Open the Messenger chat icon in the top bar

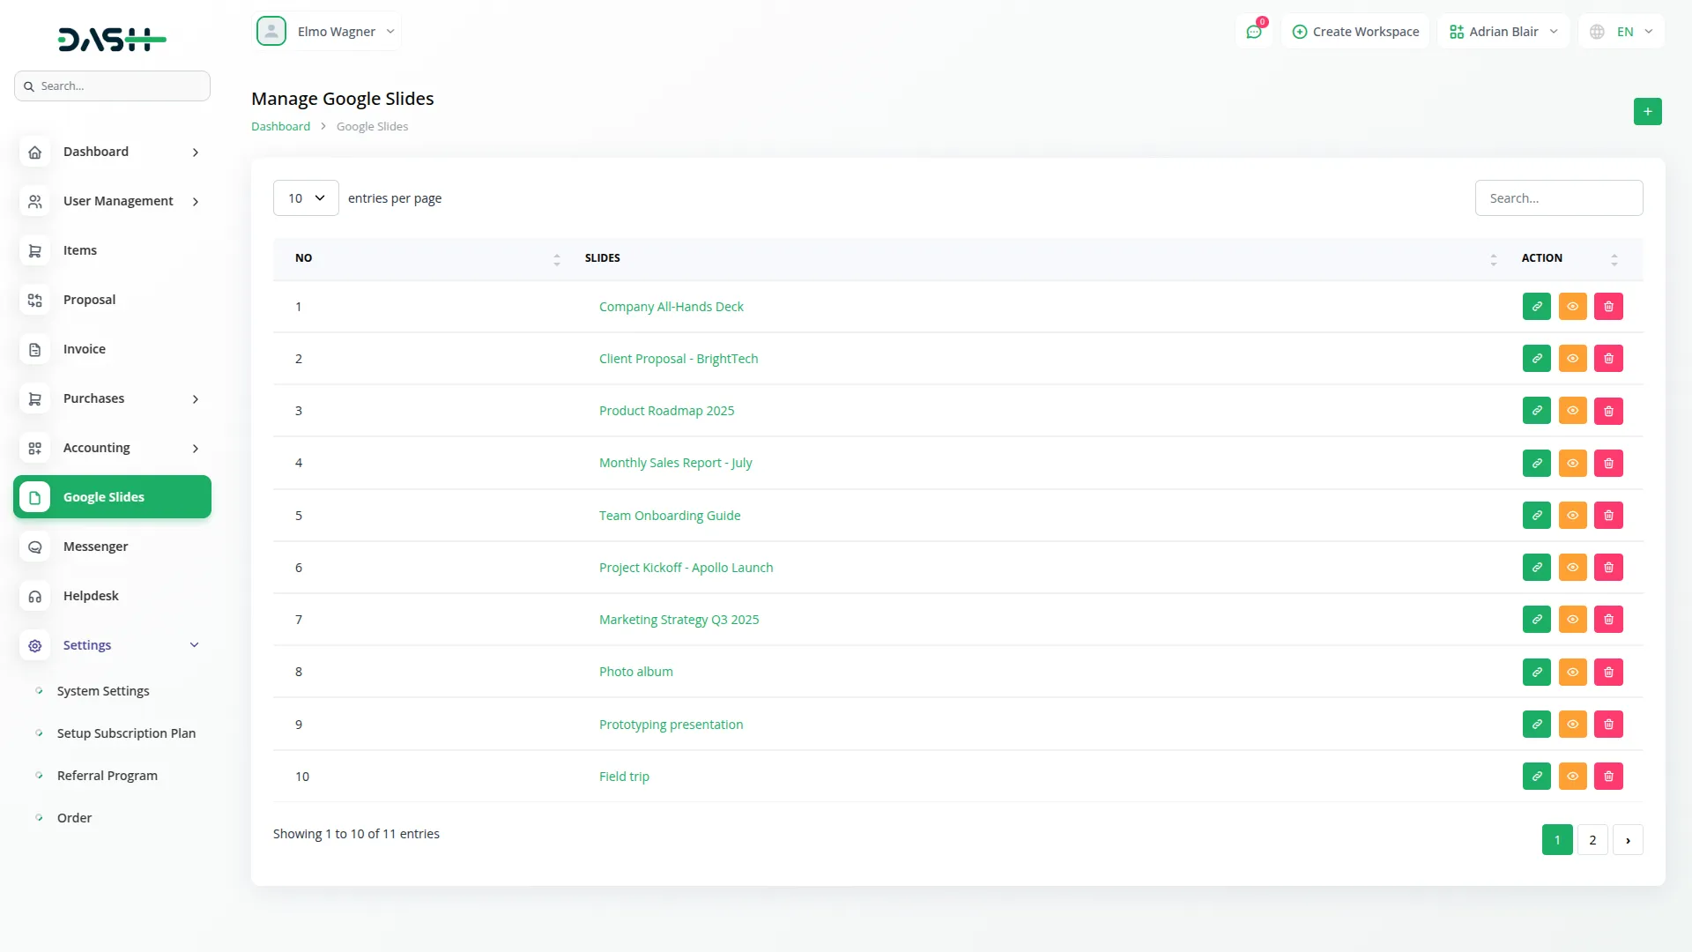tap(1254, 31)
